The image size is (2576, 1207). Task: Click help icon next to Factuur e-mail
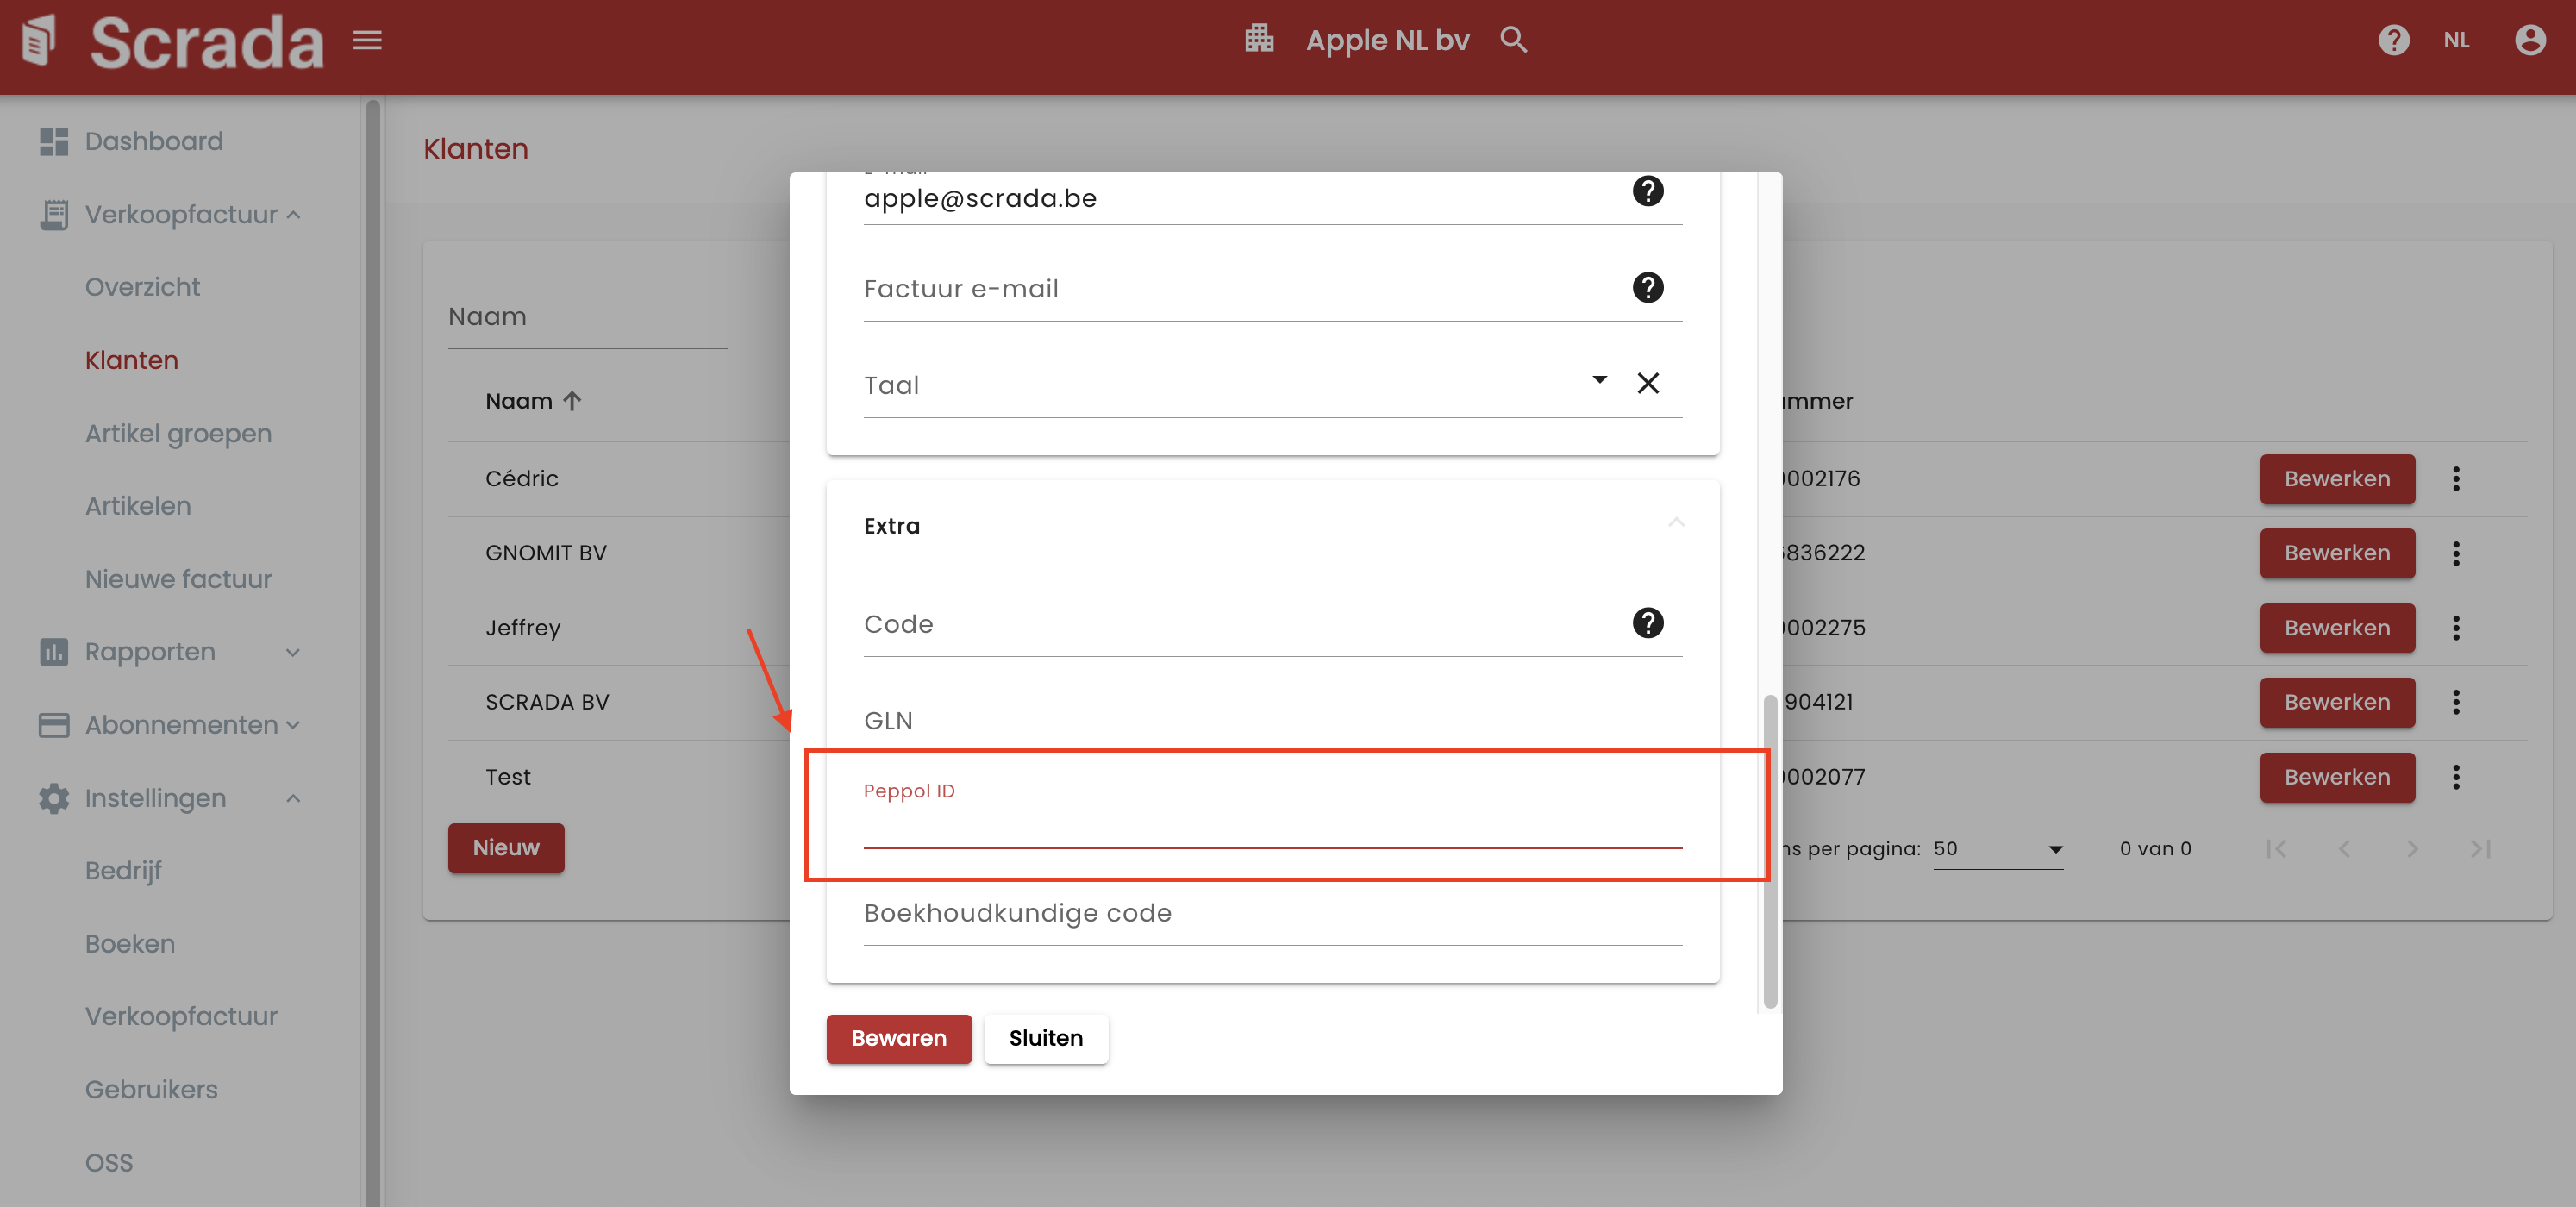[1647, 288]
